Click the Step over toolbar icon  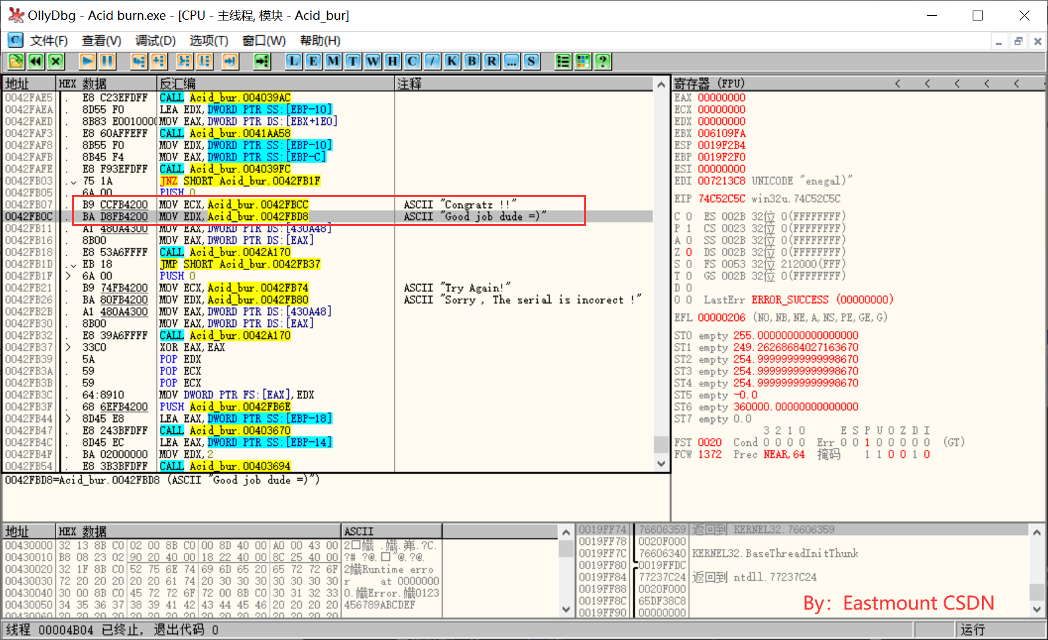(159, 61)
